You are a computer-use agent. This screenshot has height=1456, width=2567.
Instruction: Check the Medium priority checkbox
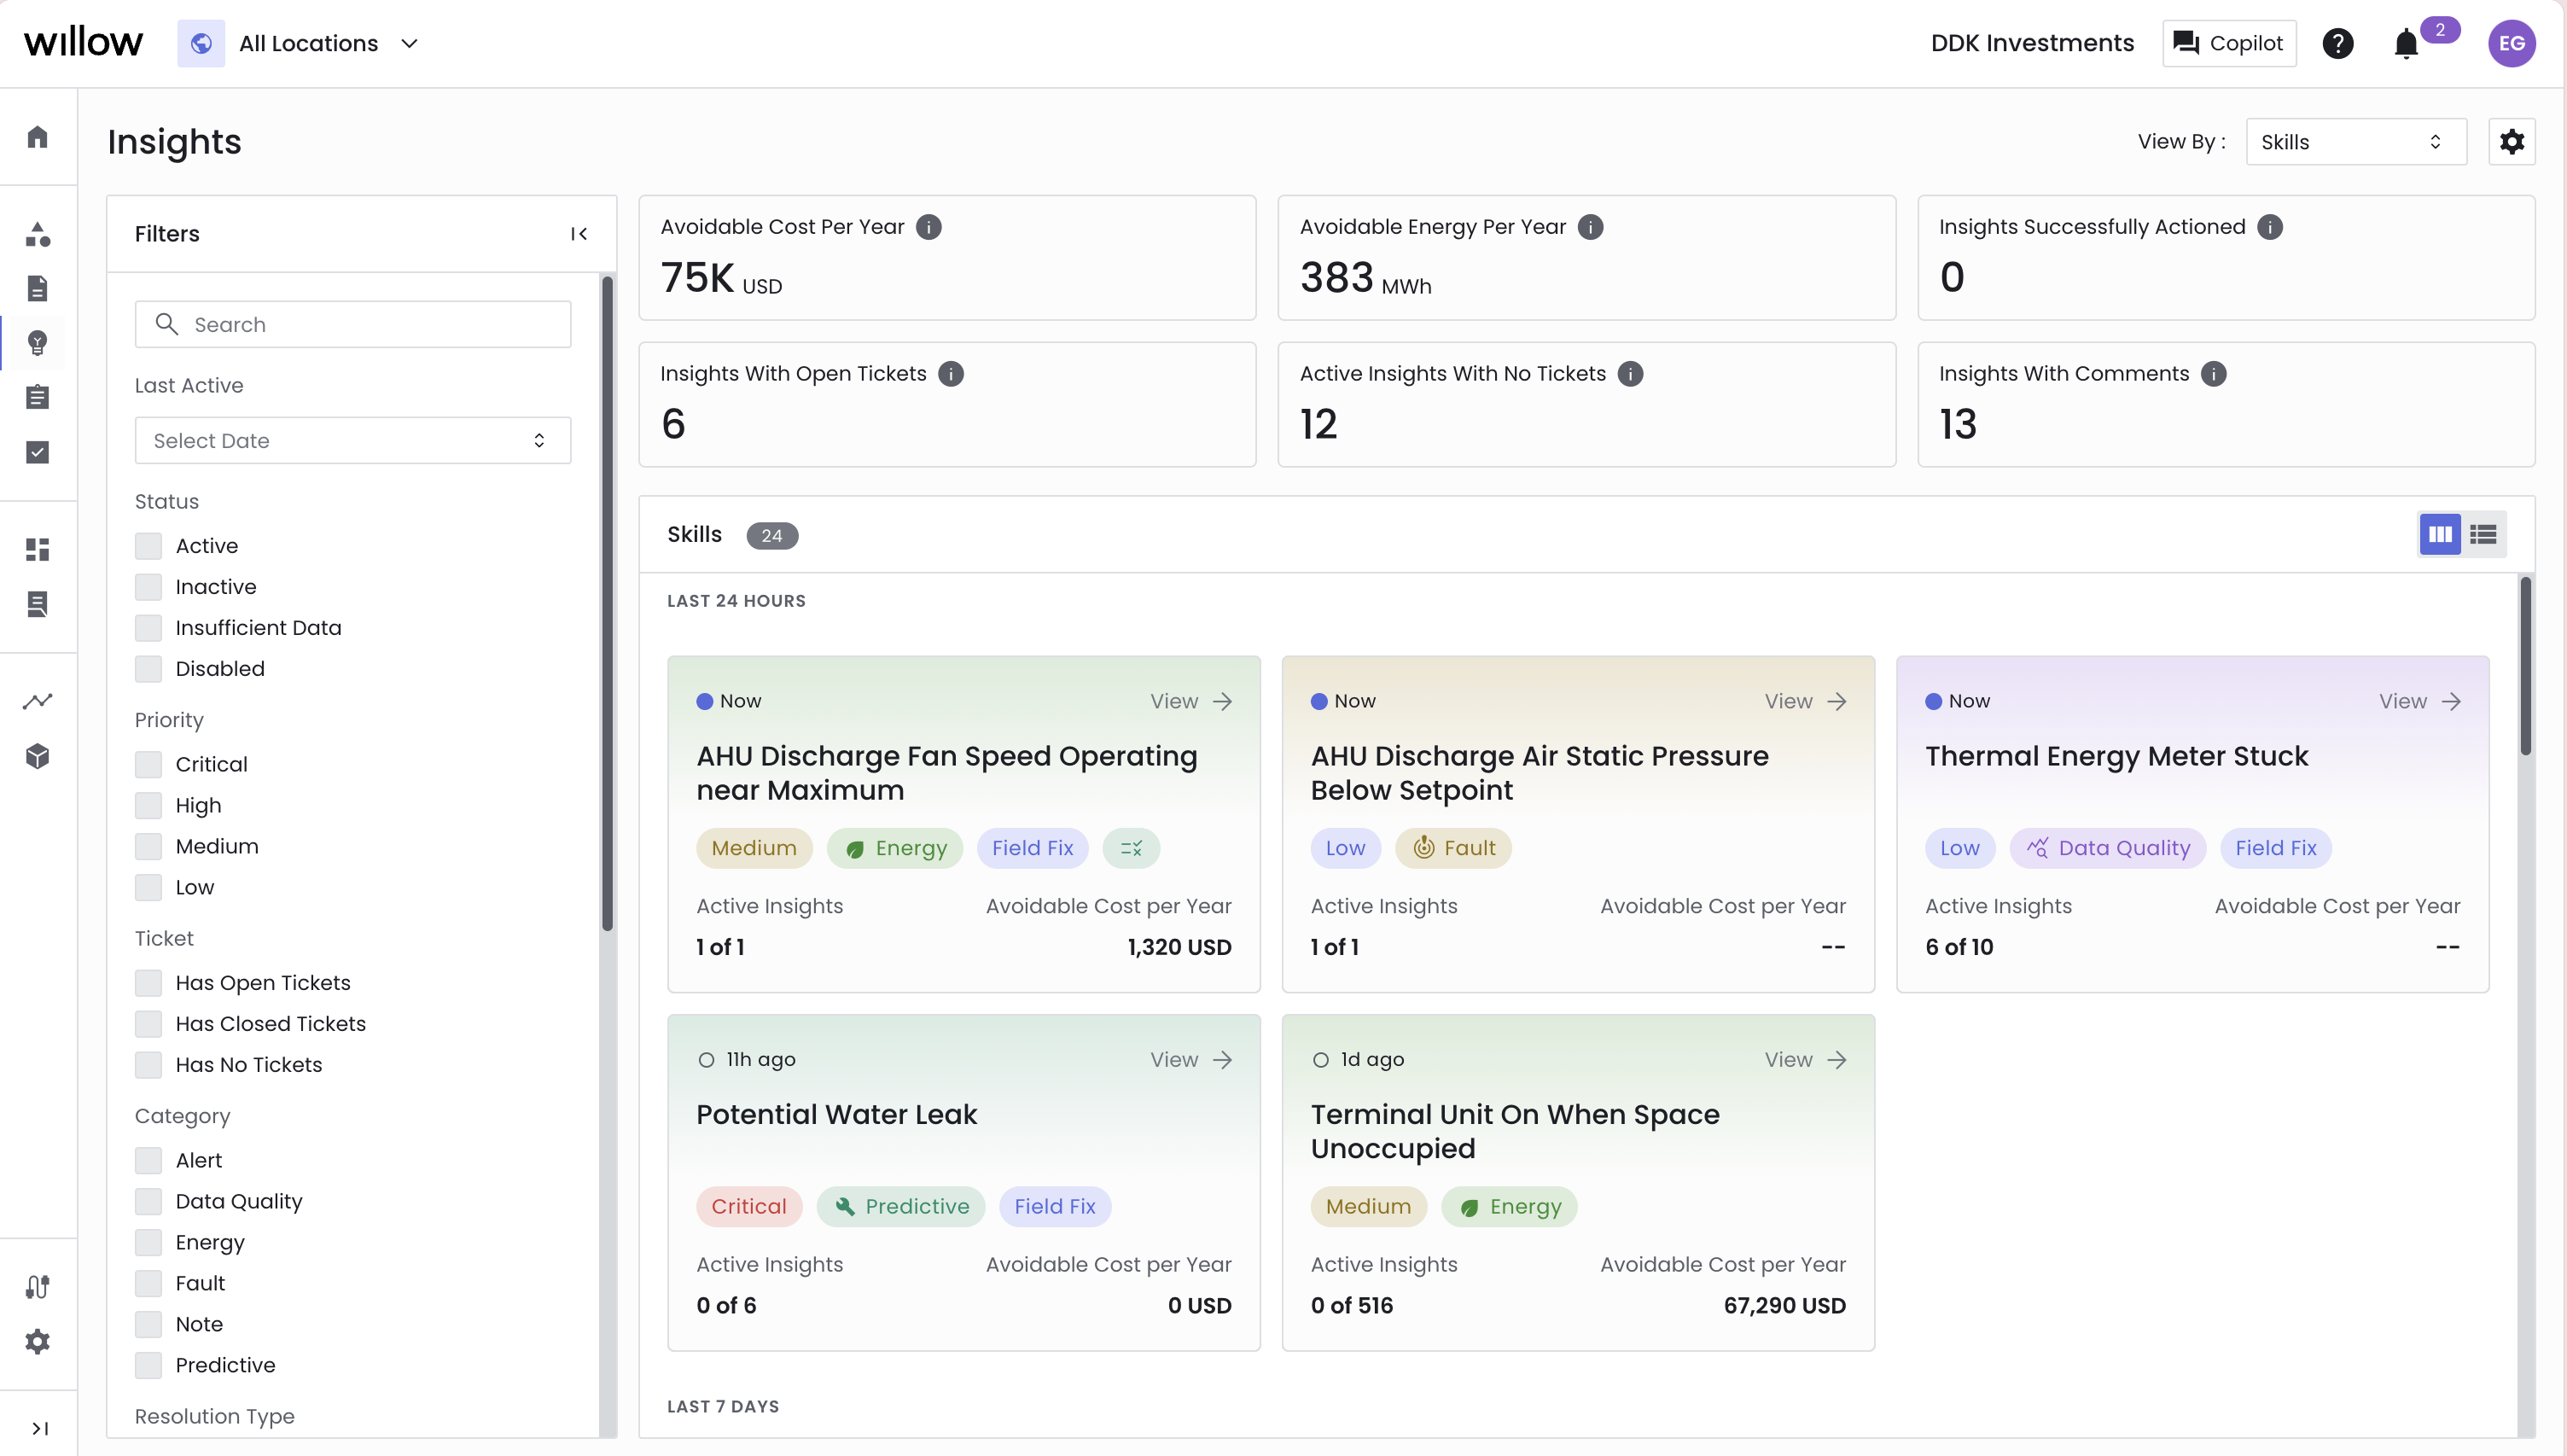point(148,846)
